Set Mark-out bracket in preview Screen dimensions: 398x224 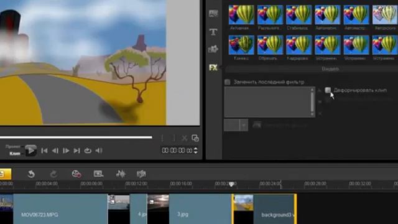[174, 138]
